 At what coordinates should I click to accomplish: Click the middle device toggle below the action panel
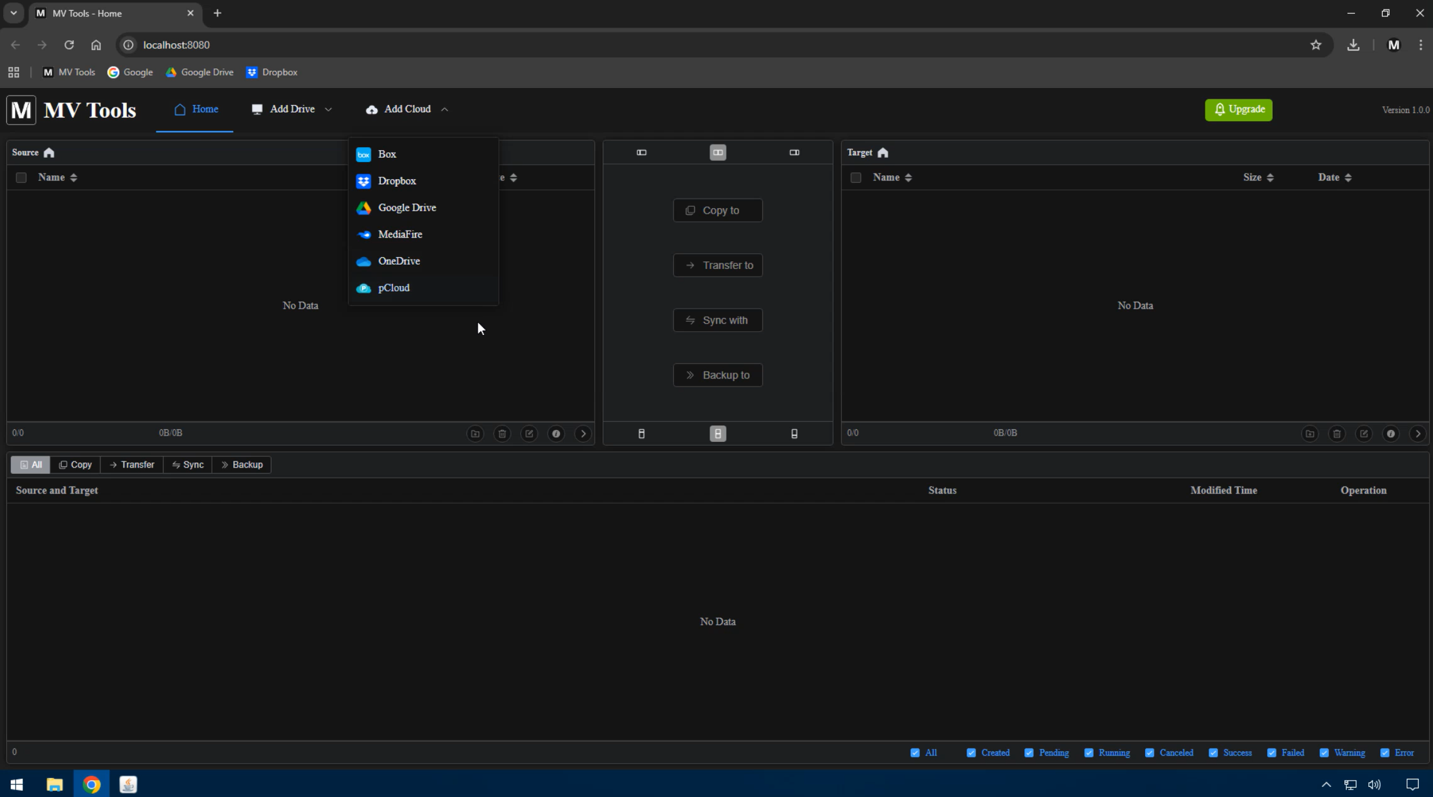(717, 433)
